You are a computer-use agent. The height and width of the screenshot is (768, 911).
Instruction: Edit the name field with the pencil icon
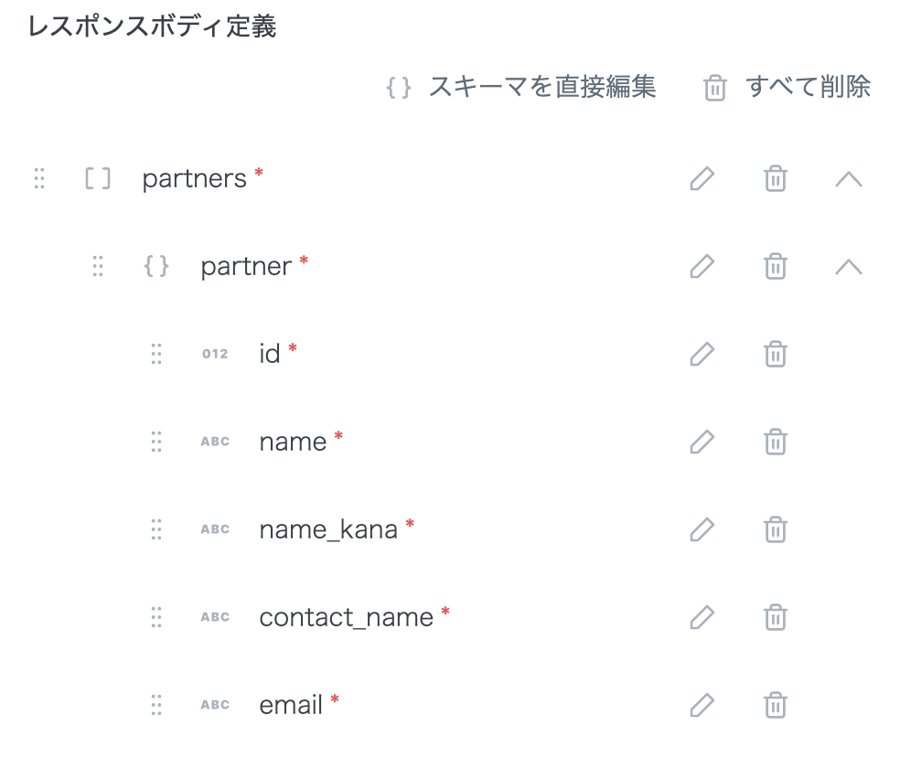pyautogui.click(x=702, y=442)
